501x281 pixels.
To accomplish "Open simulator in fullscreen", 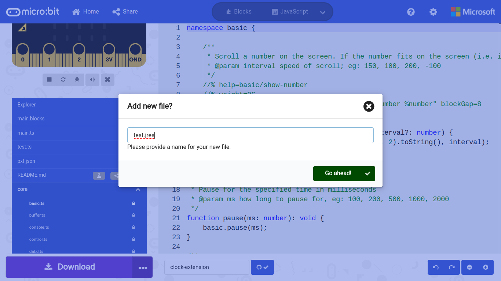I will 107,79.
